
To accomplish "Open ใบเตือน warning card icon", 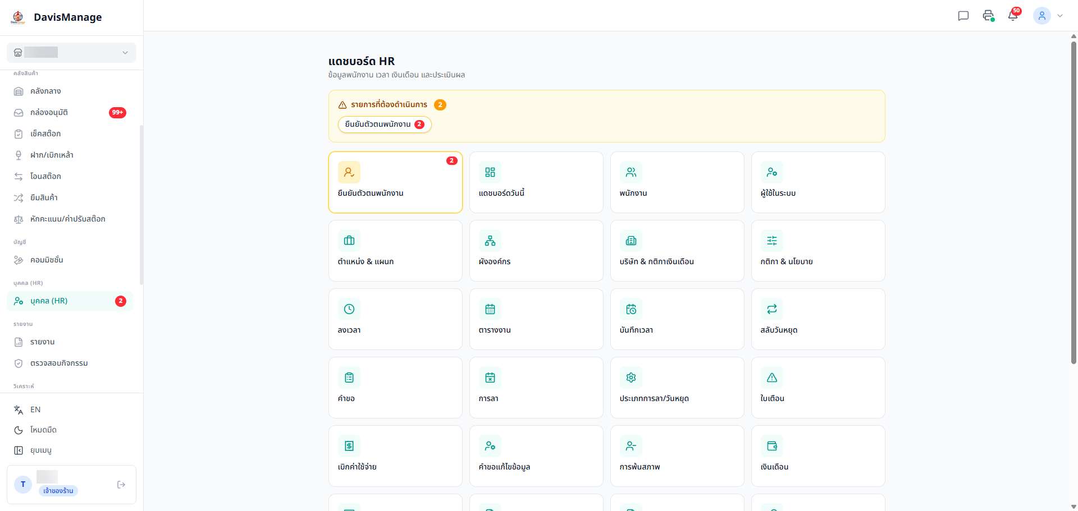I will click(772, 378).
